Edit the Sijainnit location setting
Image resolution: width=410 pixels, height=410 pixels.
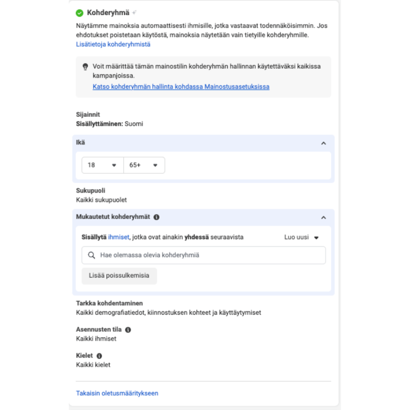click(109, 119)
